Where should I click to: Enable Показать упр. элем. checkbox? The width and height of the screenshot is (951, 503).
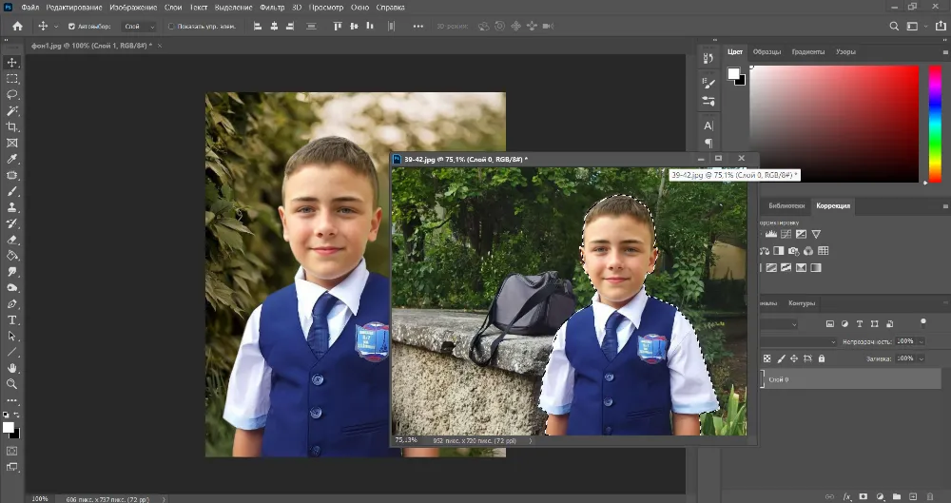point(171,27)
